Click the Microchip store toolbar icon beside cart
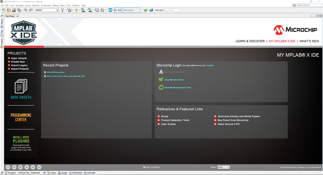The height and width of the screenshot is (175, 323). click(151, 10)
